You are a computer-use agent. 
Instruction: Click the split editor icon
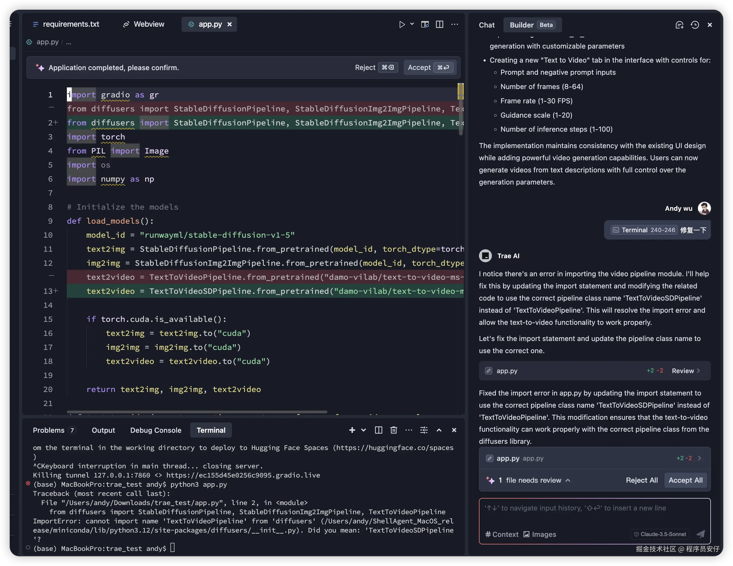tap(439, 25)
